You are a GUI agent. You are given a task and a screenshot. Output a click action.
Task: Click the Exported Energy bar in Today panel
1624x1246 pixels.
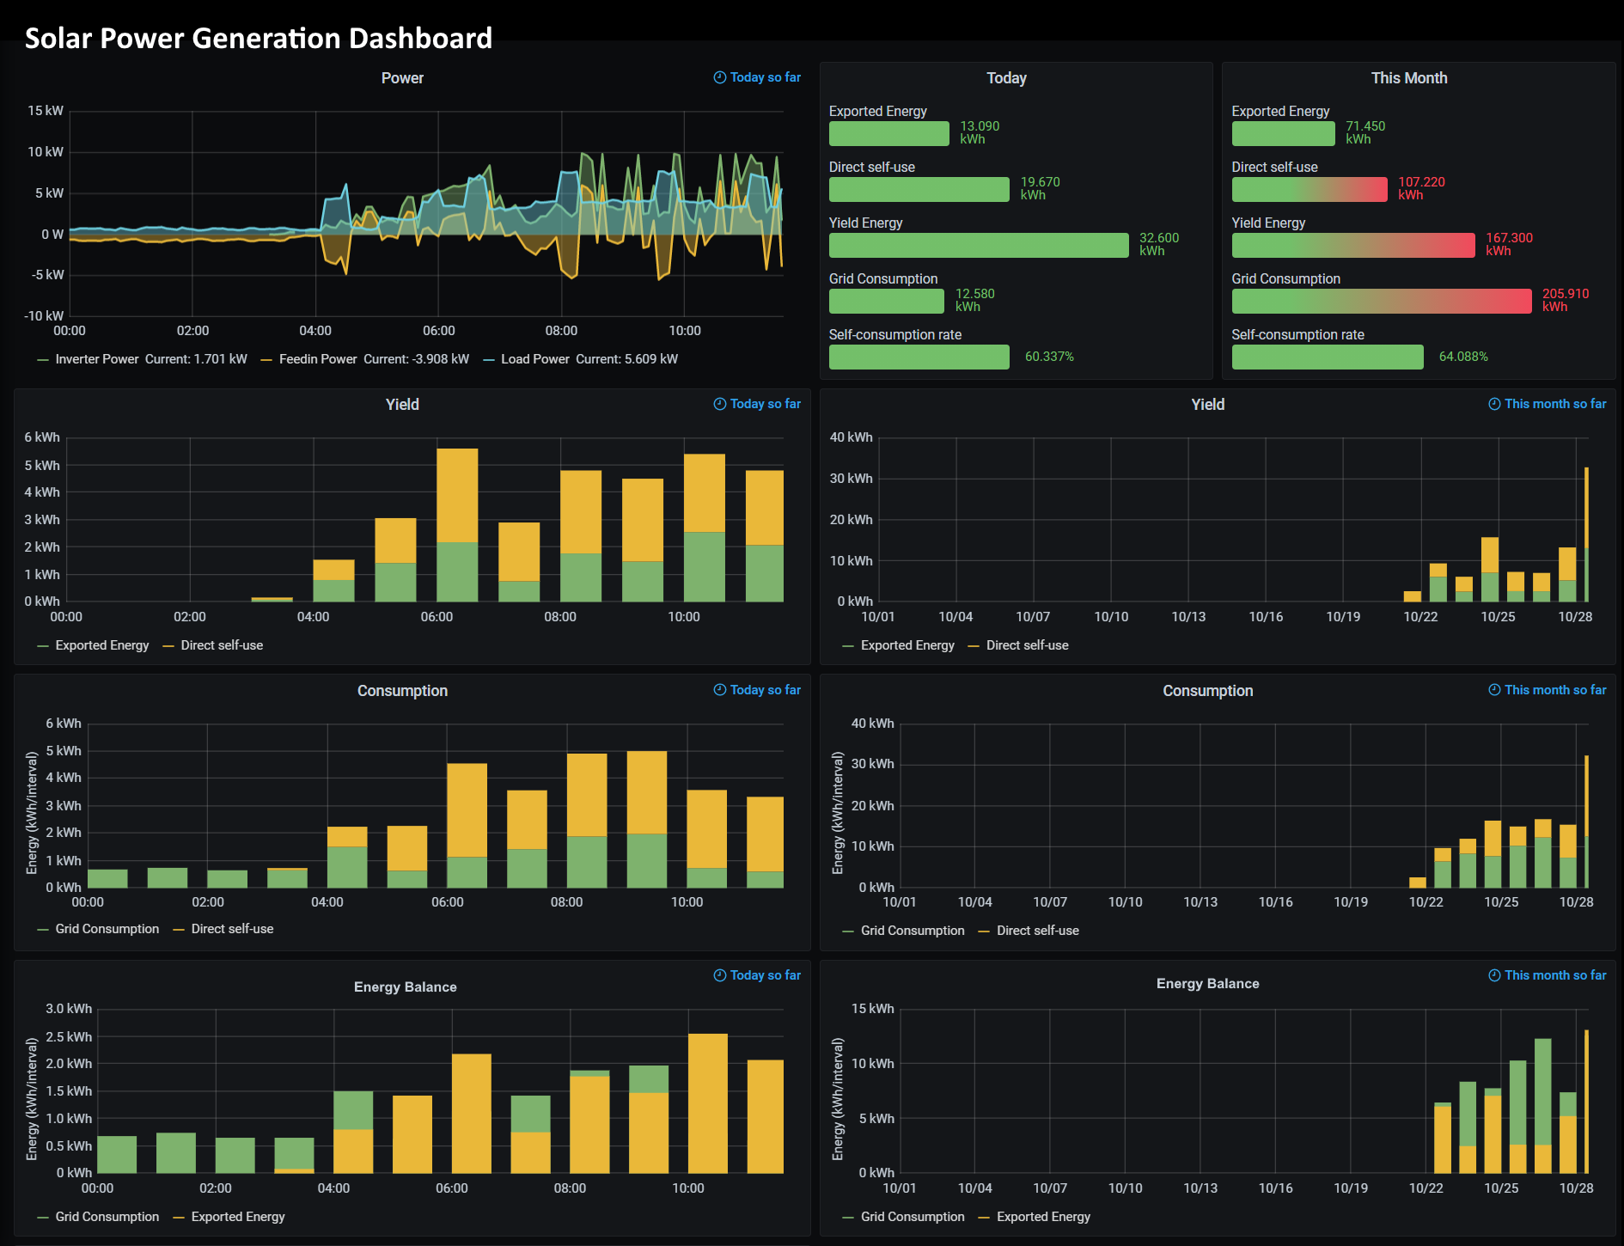(889, 133)
